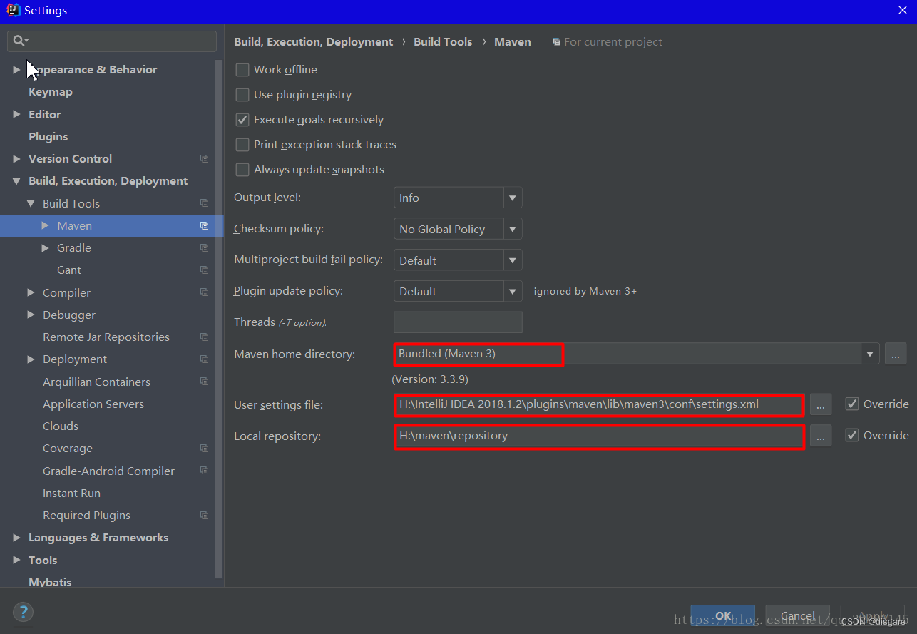Click the OK button
This screenshot has height=634, width=917.
(722, 616)
